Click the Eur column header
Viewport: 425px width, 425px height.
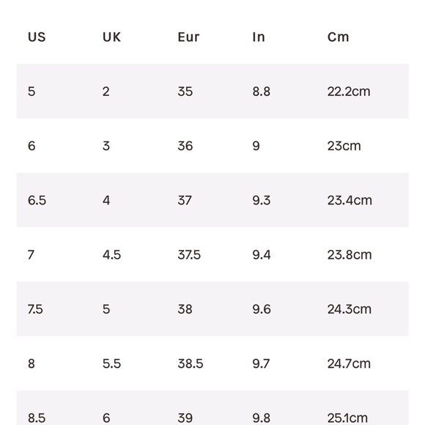(x=188, y=37)
